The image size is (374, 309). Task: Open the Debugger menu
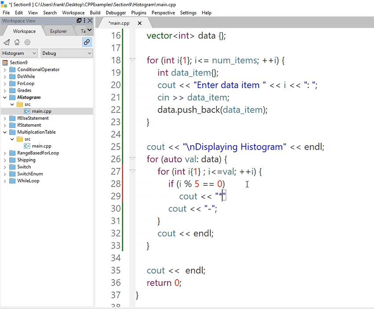pos(115,13)
